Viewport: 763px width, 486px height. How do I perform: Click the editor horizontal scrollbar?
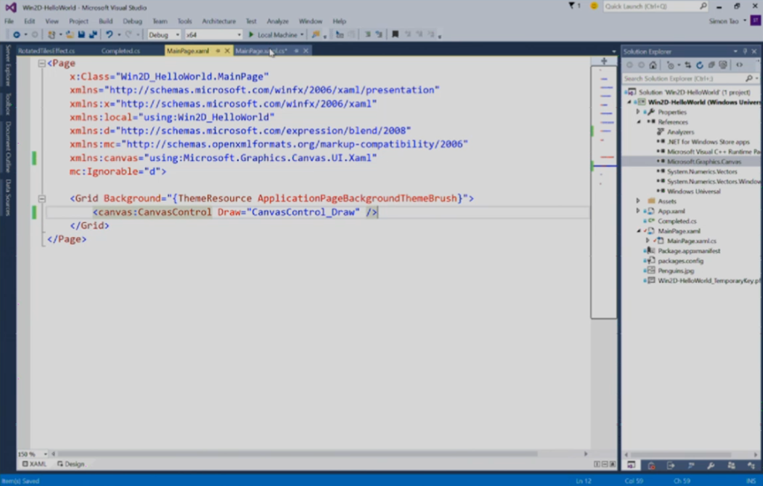click(297, 454)
